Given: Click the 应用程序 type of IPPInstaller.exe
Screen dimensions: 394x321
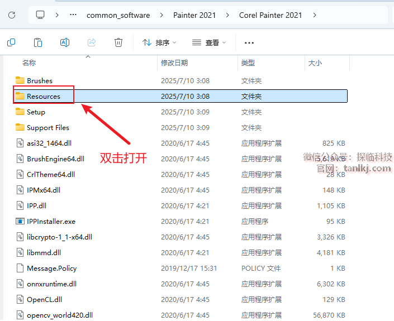Looking at the screenshot, I should click(x=255, y=222).
